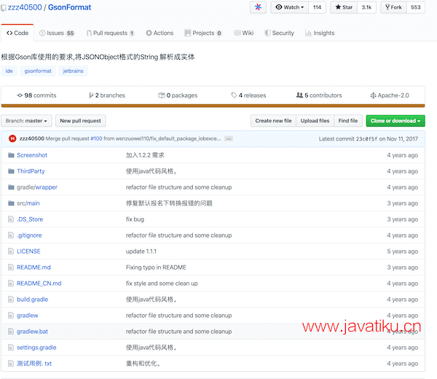Open the .gitignore file
Image resolution: width=437 pixels, height=379 pixels.
pyautogui.click(x=29, y=235)
